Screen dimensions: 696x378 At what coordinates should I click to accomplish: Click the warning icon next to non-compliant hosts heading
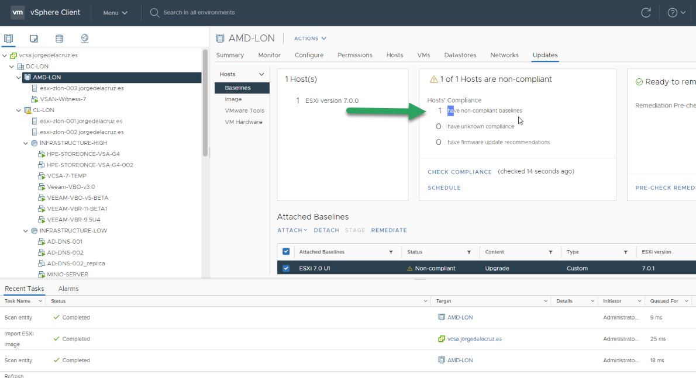pyautogui.click(x=433, y=79)
